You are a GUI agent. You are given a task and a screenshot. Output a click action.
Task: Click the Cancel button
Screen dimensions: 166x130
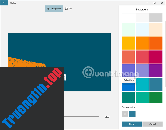point(152,124)
